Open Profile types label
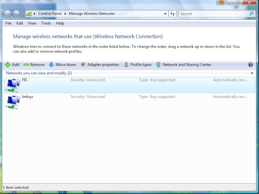This screenshot has width=259, height=194. [x=141, y=65]
